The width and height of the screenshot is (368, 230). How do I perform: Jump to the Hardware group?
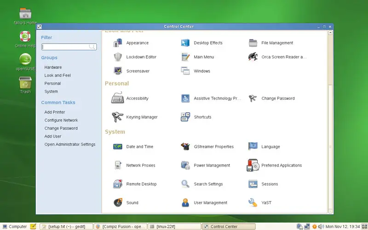coord(53,67)
